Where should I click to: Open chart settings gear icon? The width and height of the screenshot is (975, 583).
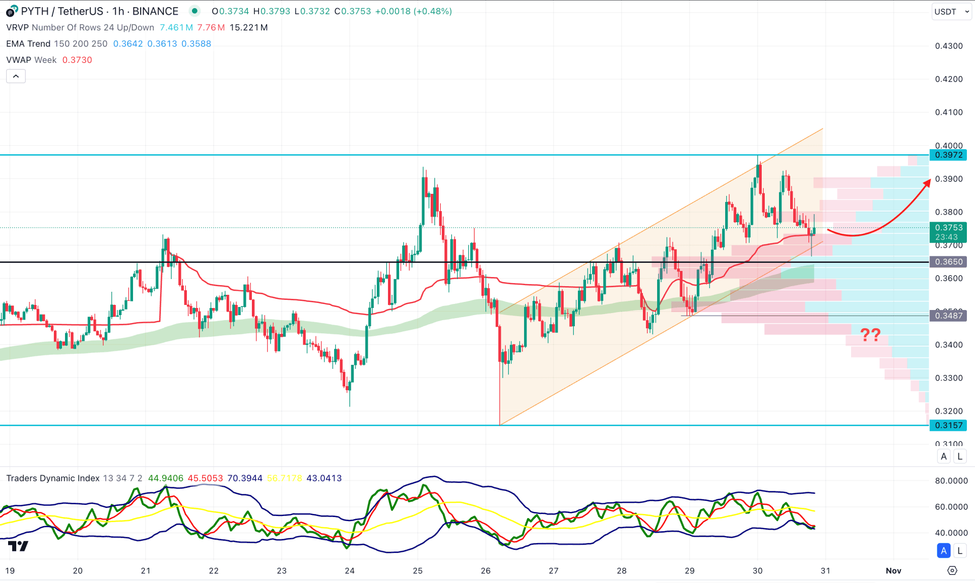(x=952, y=570)
